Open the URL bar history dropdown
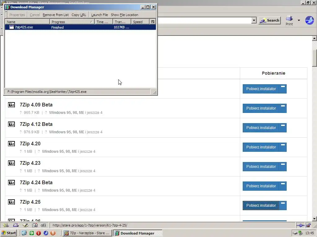Image resolution: width=317 pixels, height=237 pixels. [254, 20]
